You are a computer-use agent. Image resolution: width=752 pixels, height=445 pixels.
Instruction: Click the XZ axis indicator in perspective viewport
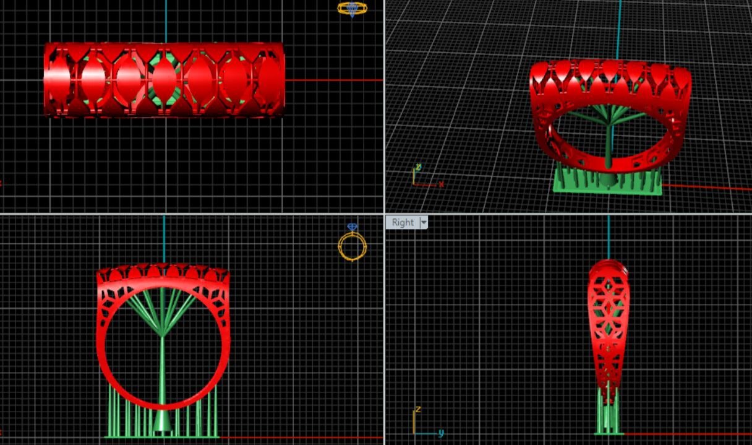click(422, 176)
